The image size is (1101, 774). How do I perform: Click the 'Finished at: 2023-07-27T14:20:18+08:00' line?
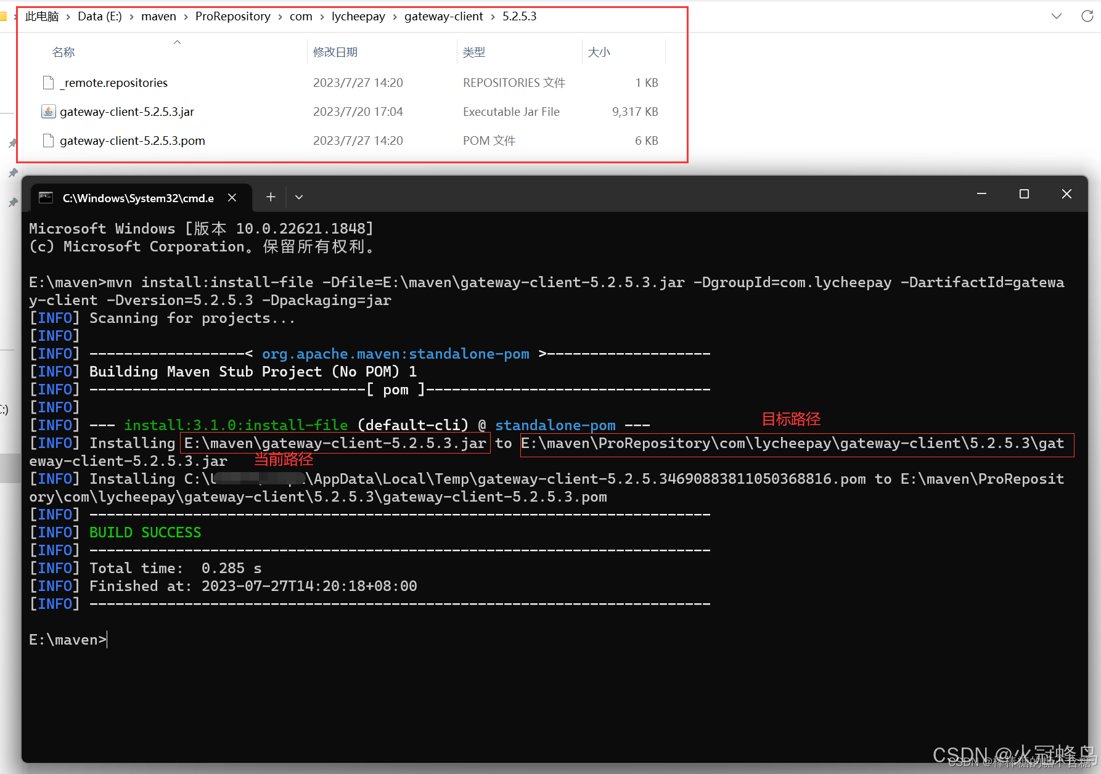pos(253,586)
